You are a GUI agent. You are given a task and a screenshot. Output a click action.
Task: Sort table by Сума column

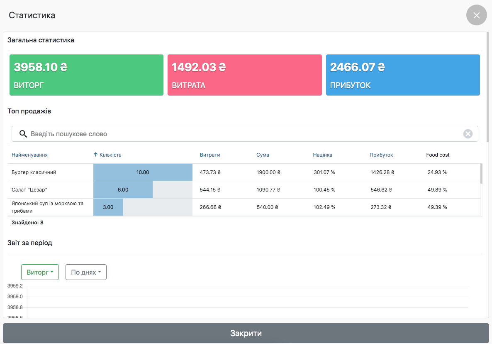click(263, 155)
